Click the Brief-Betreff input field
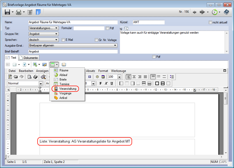234x168 pixels. click(73, 51)
